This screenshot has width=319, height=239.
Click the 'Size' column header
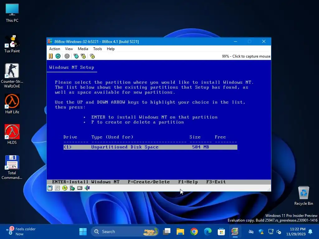(x=195, y=137)
